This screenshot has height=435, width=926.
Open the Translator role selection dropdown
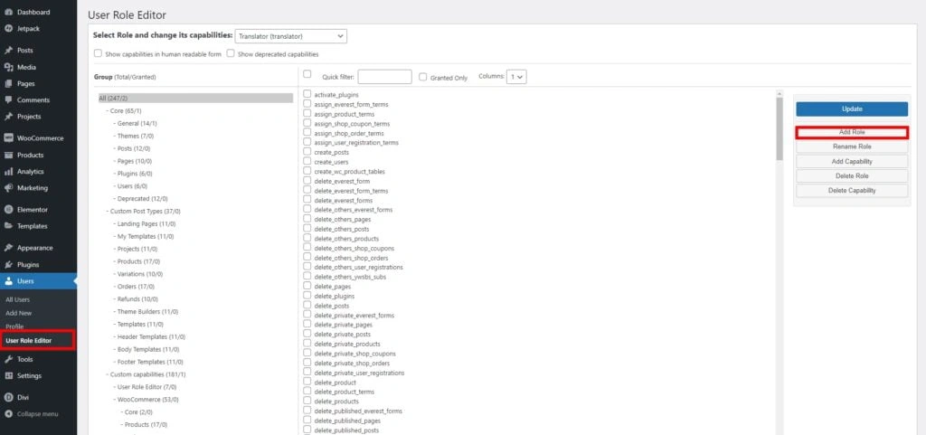click(x=290, y=36)
